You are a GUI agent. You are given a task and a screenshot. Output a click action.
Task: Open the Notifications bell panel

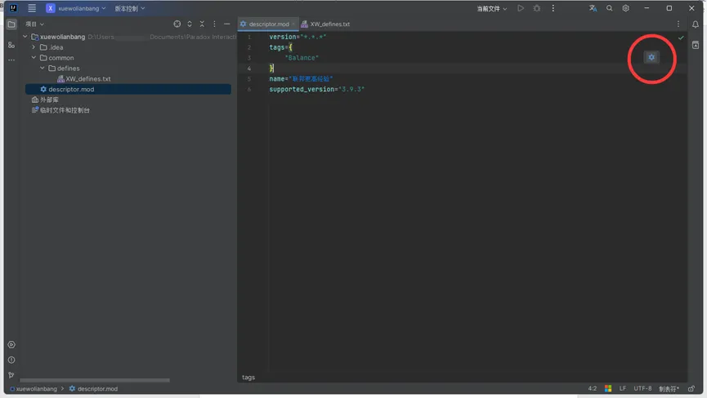[x=696, y=24]
